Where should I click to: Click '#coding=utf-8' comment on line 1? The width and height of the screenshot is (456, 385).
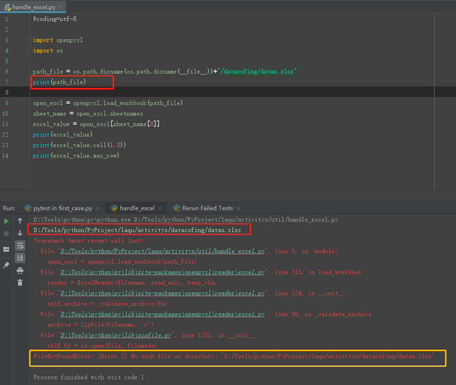55,19
